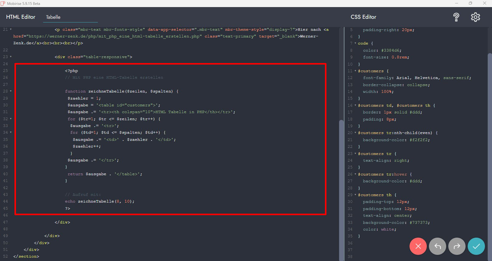
Task: Click the HTML editor vertical scrollbar
Action: (x=341, y=190)
